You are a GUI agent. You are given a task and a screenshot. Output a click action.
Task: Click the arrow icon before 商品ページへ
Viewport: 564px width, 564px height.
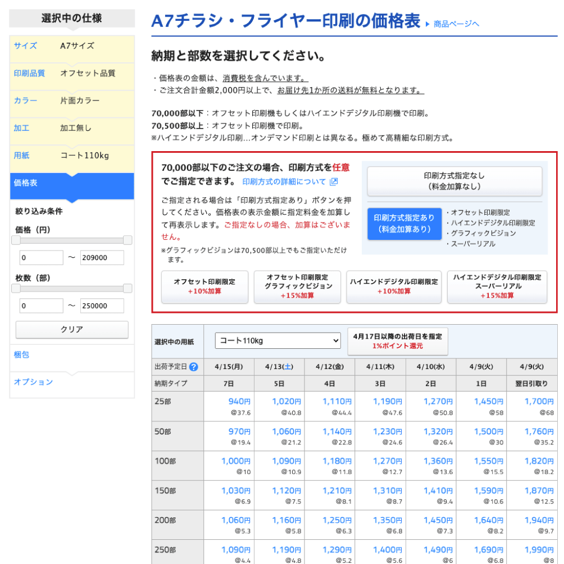click(x=427, y=24)
